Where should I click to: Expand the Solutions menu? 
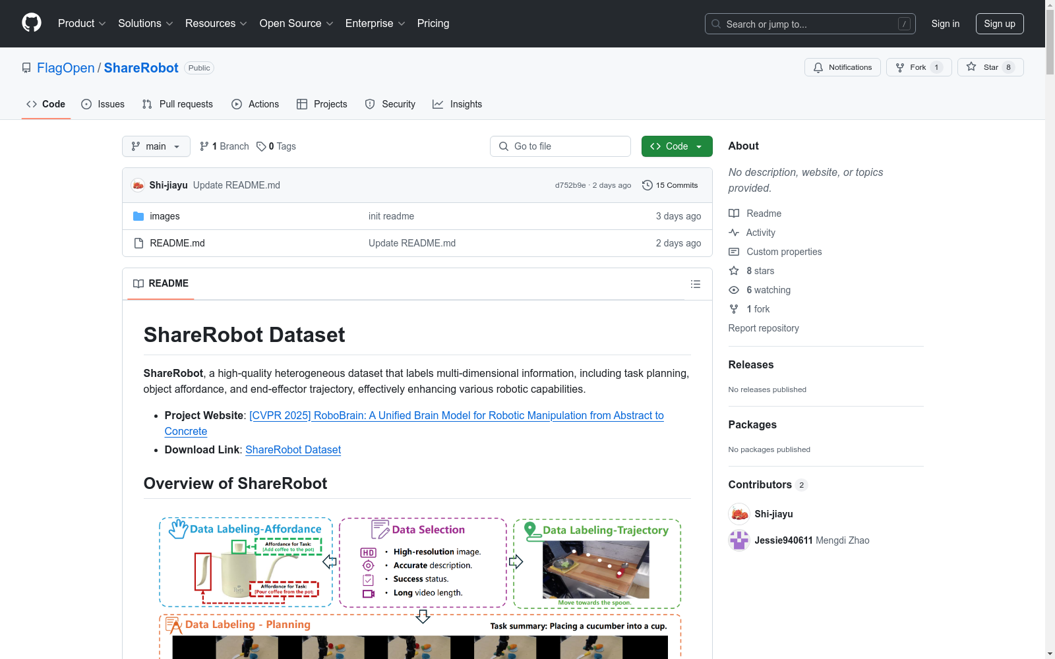146,24
